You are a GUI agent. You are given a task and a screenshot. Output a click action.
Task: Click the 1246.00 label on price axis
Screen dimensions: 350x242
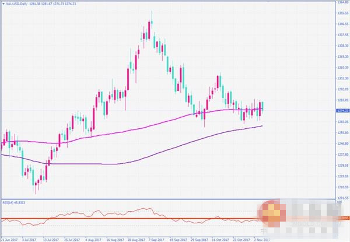[342, 143]
